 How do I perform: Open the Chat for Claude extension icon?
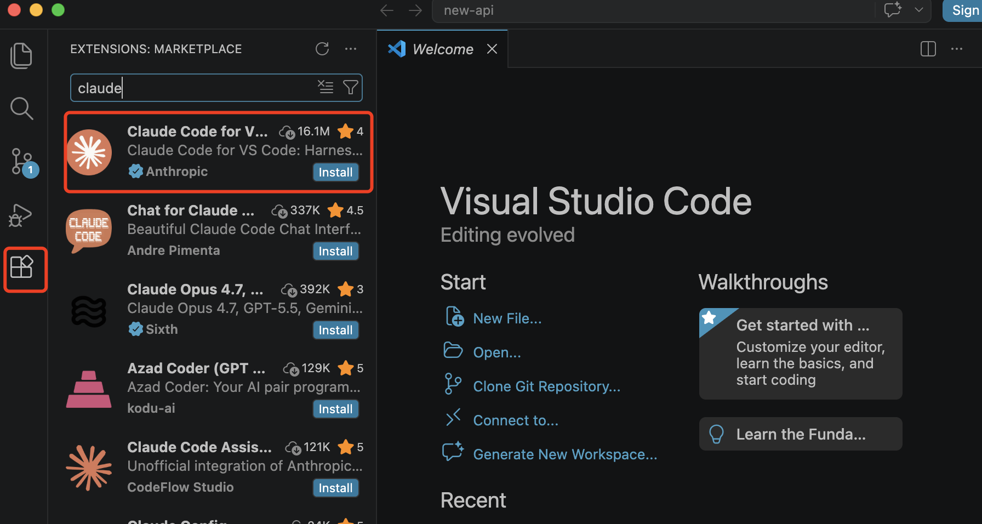(89, 231)
